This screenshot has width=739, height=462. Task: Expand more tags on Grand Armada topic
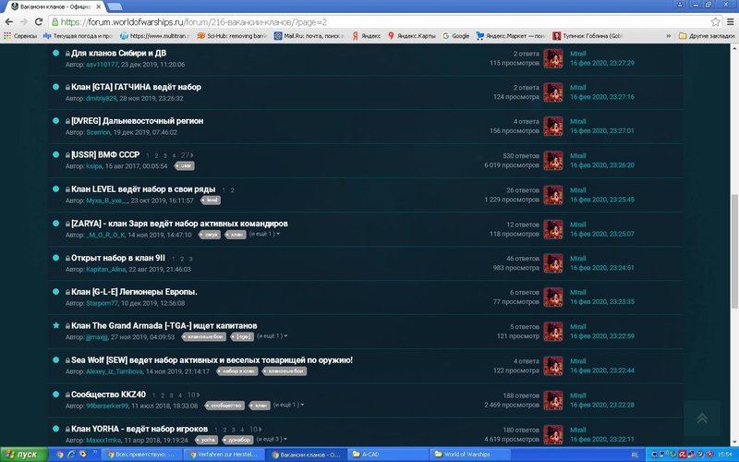[272, 336]
